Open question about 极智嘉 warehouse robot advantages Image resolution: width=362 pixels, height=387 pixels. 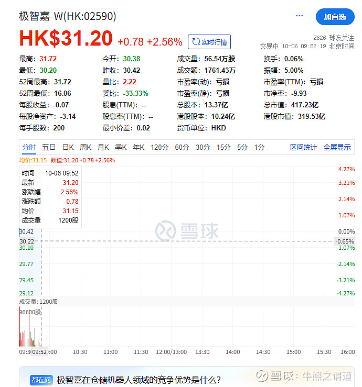(139, 380)
